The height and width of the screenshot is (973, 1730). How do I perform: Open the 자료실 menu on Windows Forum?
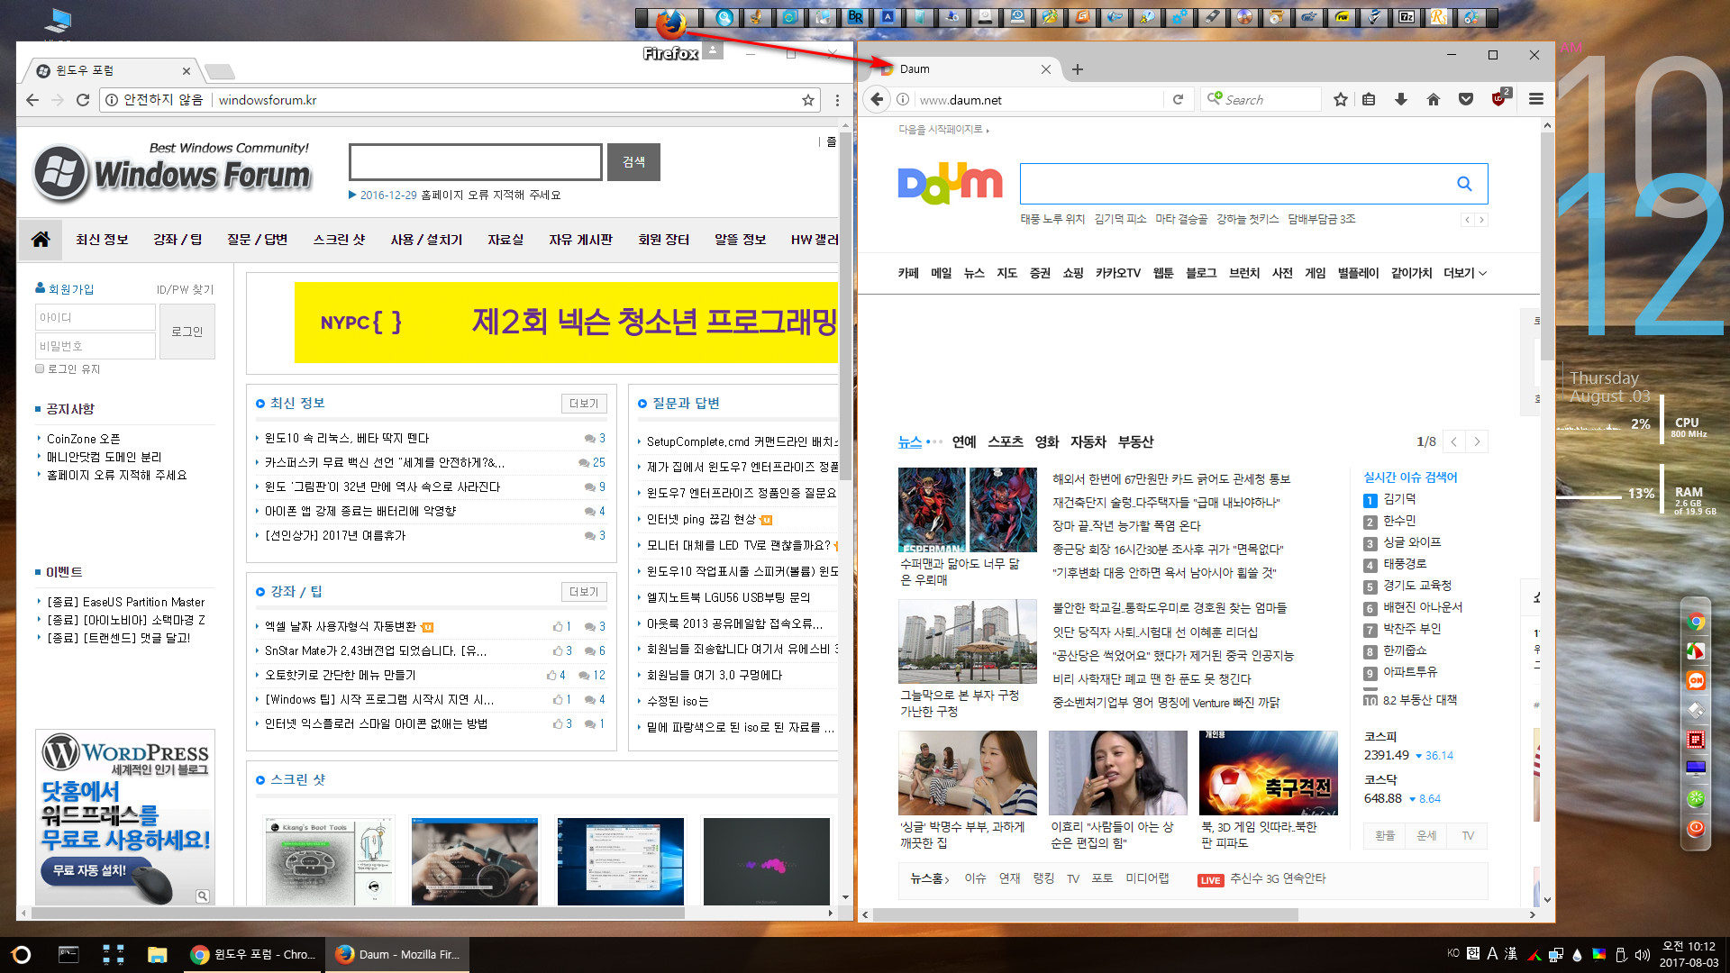tap(505, 240)
